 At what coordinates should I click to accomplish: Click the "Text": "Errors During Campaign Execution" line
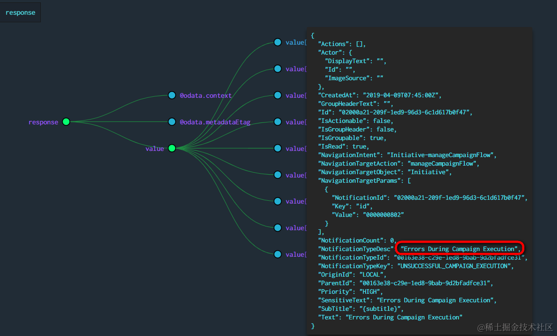[390, 317]
